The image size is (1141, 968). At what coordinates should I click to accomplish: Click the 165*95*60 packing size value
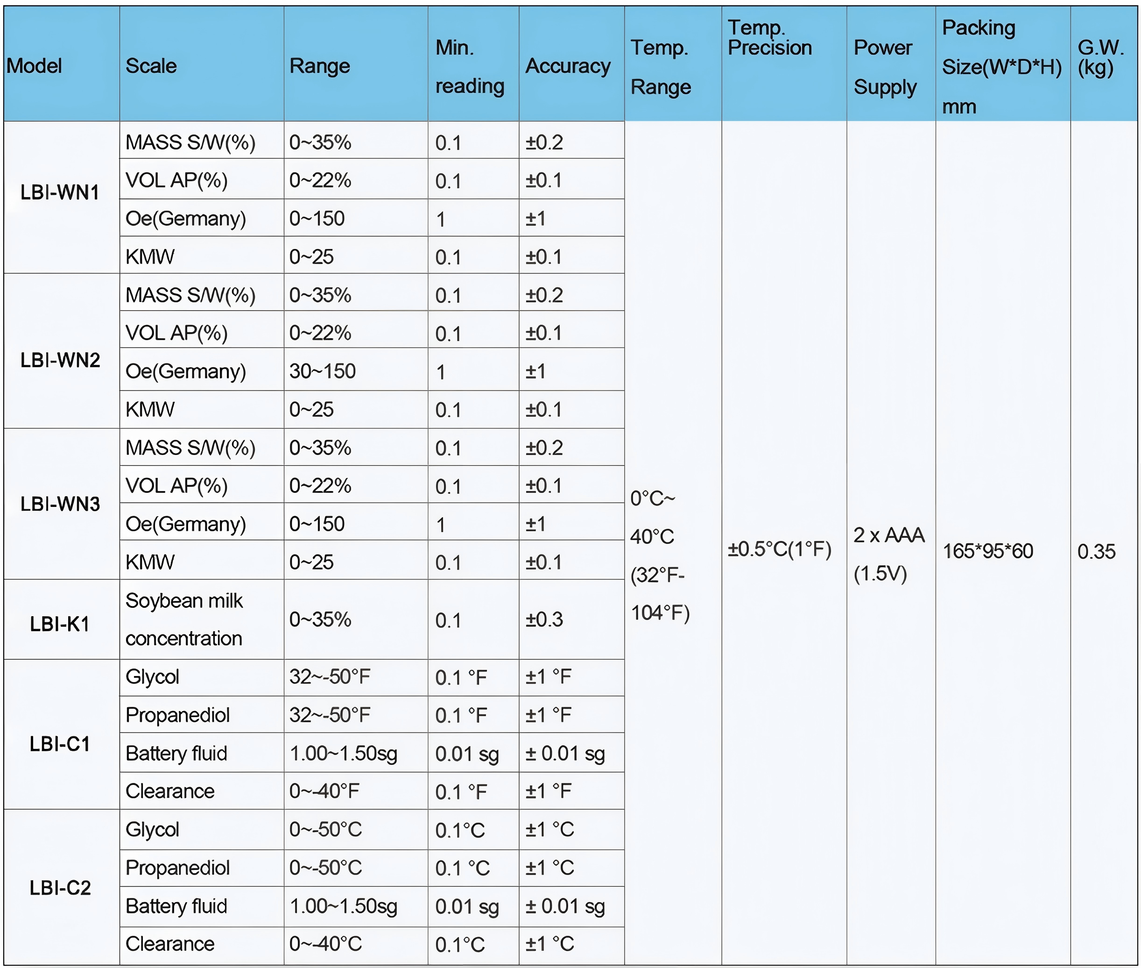click(987, 551)
